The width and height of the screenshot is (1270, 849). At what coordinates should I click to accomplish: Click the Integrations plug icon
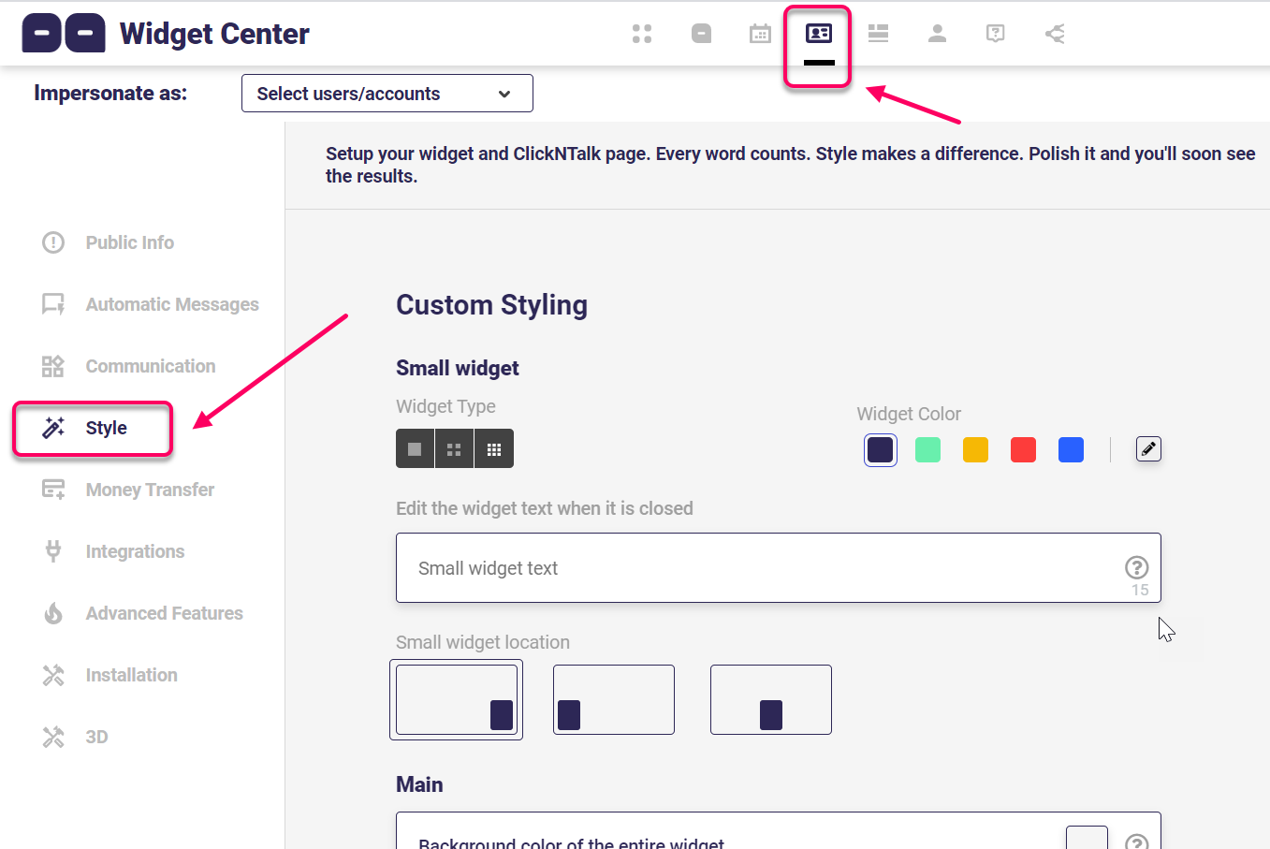click(x=53, y=551)
